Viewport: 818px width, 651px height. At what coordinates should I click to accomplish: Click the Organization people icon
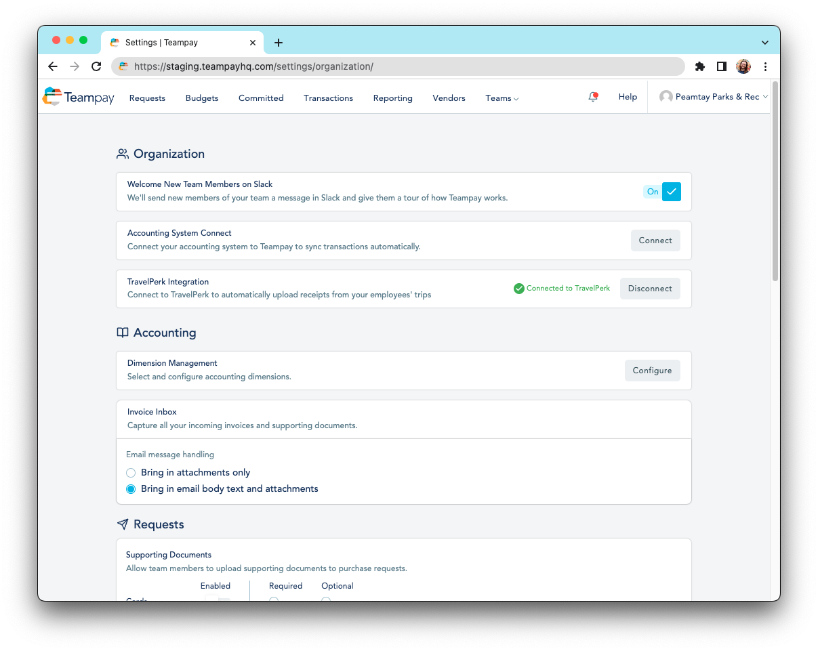pos(123,154)
